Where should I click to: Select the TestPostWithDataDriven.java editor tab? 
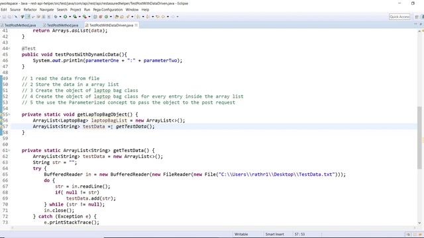point(111,25)
